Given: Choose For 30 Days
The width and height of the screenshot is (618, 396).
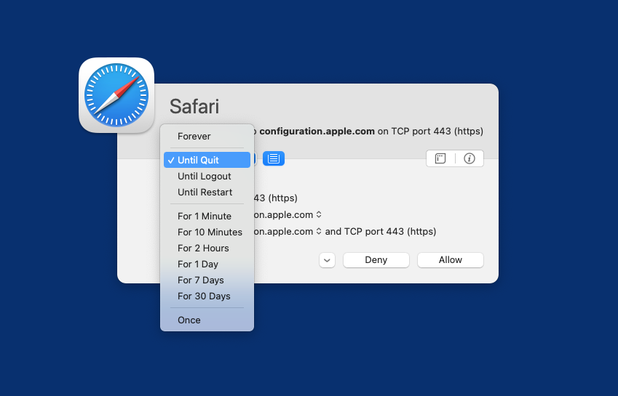Looking at the screenshot, I should (x=207, y=296).
